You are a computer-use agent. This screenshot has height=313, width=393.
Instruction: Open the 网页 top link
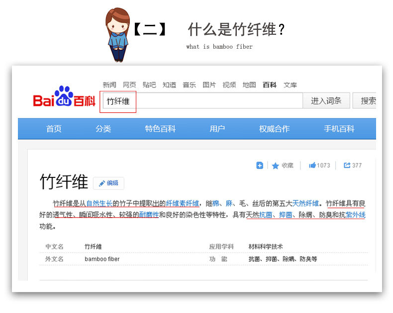pos(129,85)
